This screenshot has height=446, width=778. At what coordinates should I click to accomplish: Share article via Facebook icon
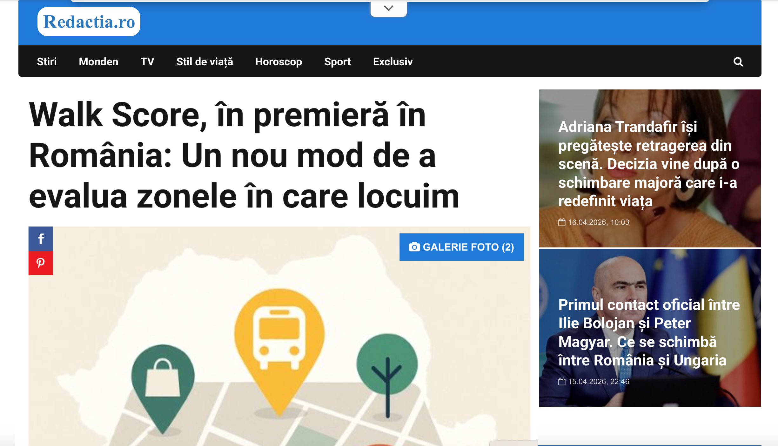[x=41, y=239]
